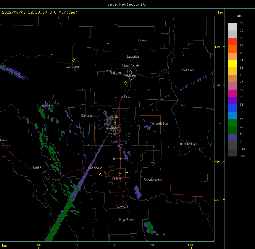Pick the gray 65–70 dBZ legend swatch
The width and height of the screenshot is (255, 249).
pyautogui.click(x=233, y=34)
